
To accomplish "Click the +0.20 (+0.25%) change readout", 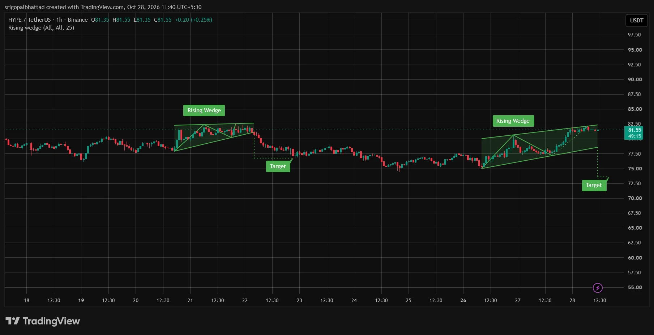I will coord(193,20).
